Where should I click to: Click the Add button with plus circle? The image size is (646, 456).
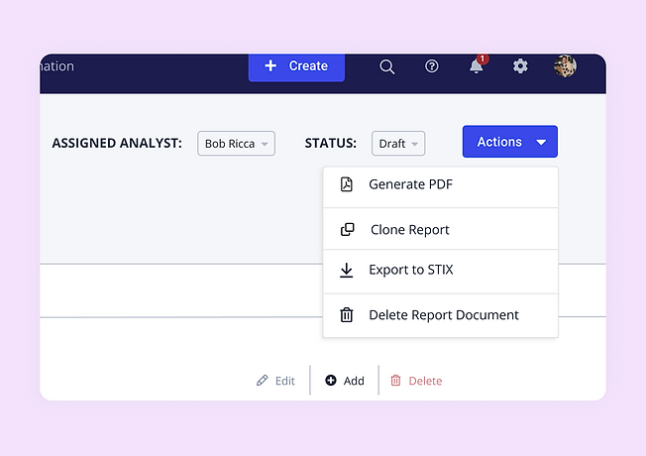tap(345, 381)
